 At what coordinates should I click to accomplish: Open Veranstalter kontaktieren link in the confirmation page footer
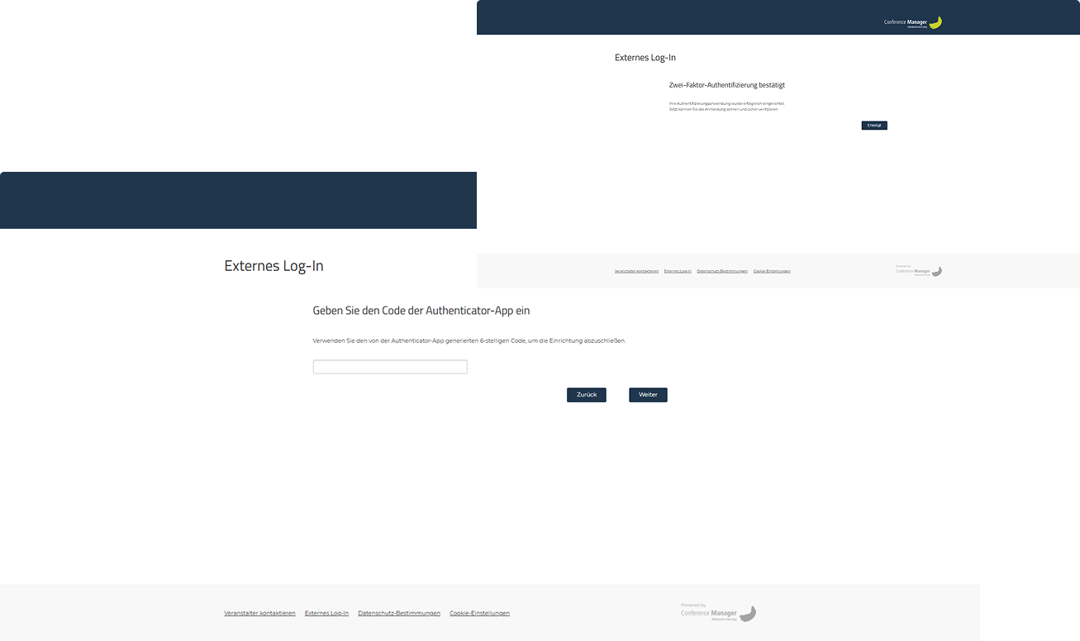tap(636, 271)
